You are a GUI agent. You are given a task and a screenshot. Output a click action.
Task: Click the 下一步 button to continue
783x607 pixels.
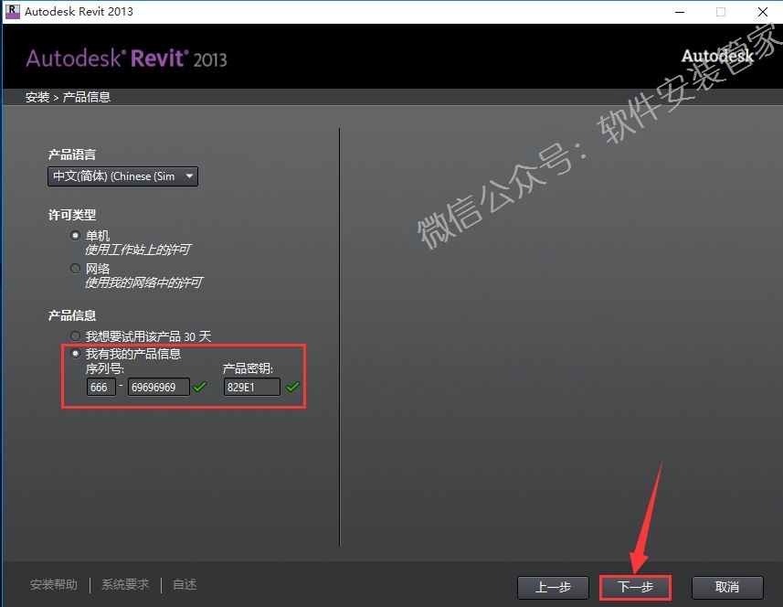pyautogui.click(x=635, y=588)
